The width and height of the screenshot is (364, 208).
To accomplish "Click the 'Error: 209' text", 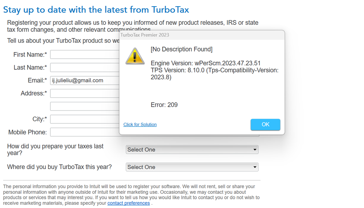I will click(x=164, y=105).
